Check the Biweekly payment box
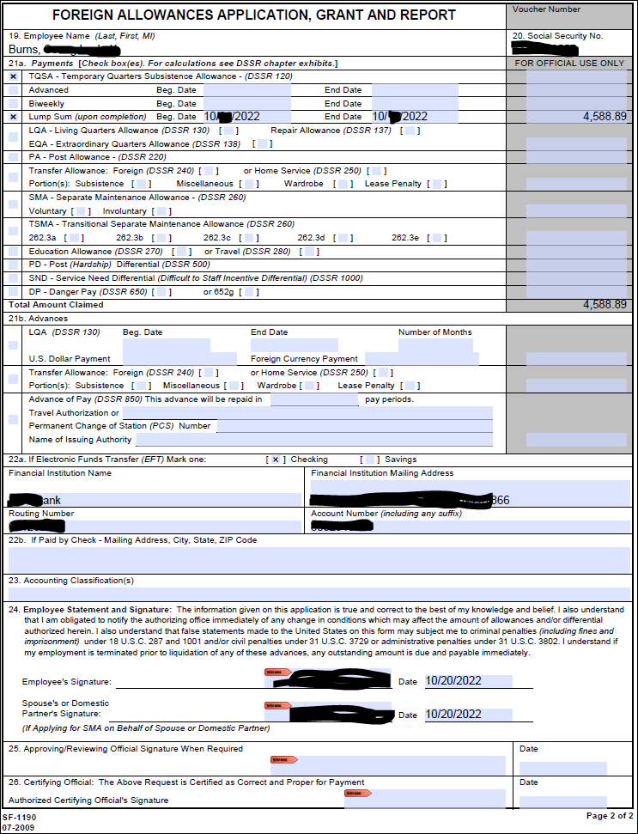 (13, 104)
